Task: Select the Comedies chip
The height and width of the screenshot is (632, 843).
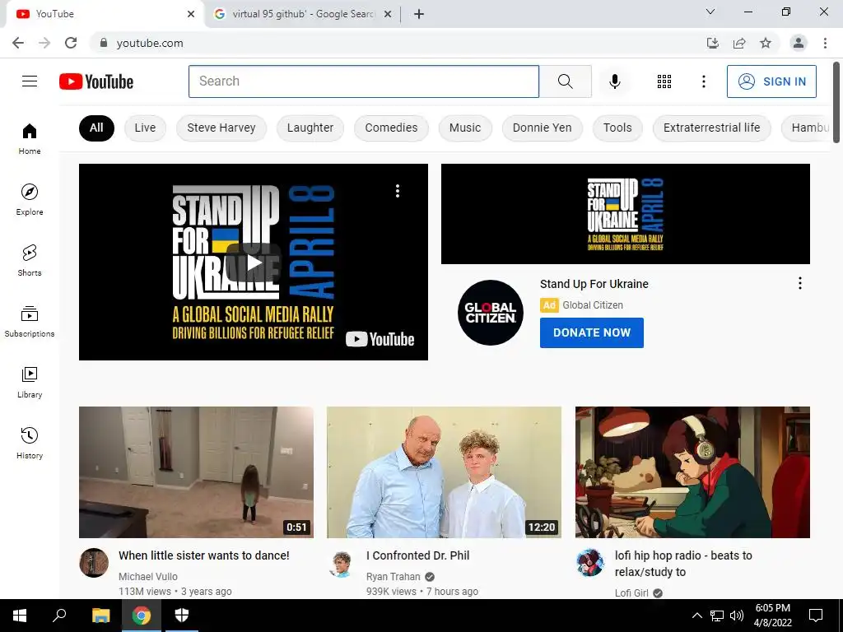Action: click(391, 128)
